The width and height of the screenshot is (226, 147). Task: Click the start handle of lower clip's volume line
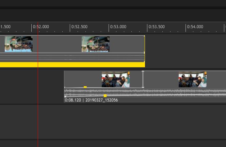point(65,96)
